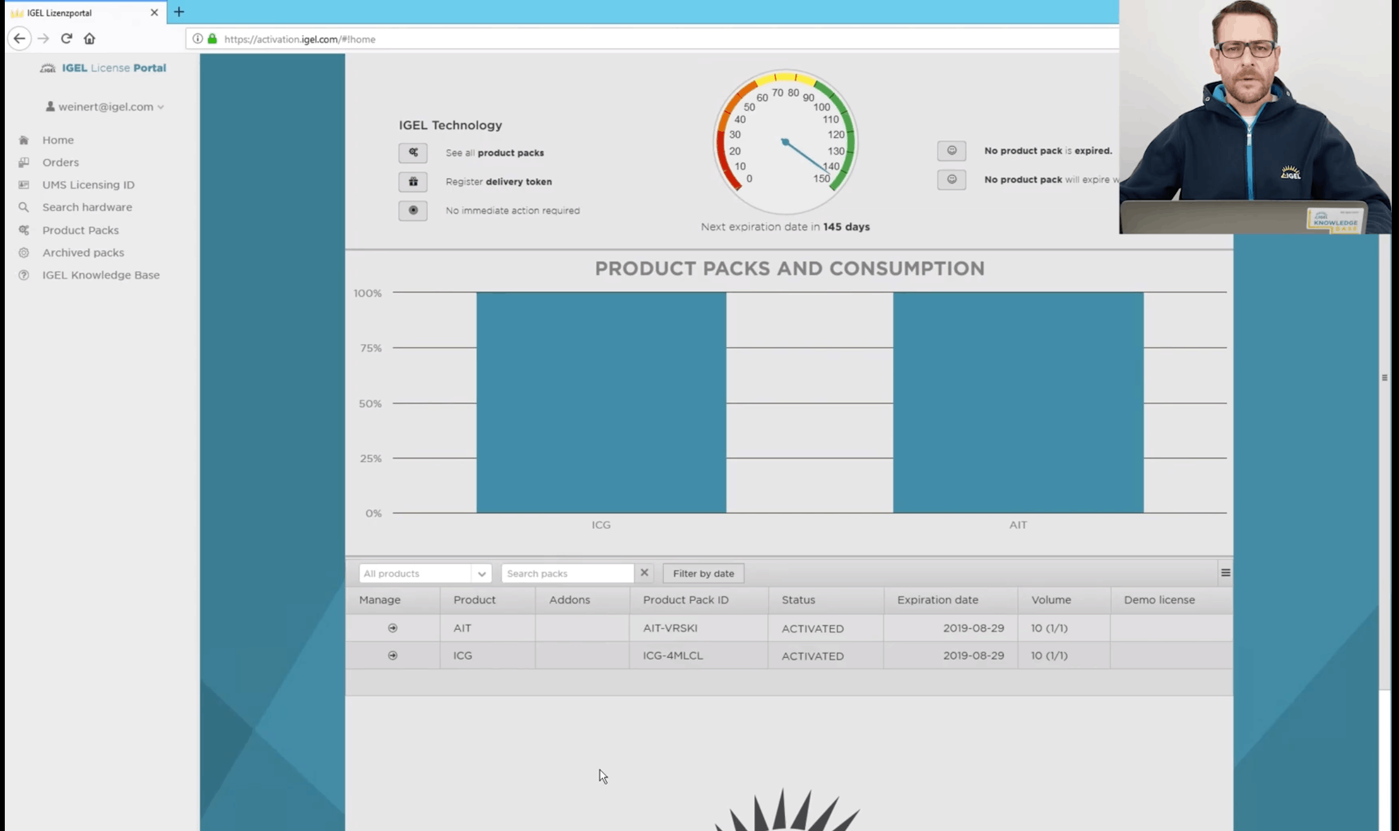The image size is (1399, 831).
Task: Sort by the Product column header
Action: coord(488,600)
